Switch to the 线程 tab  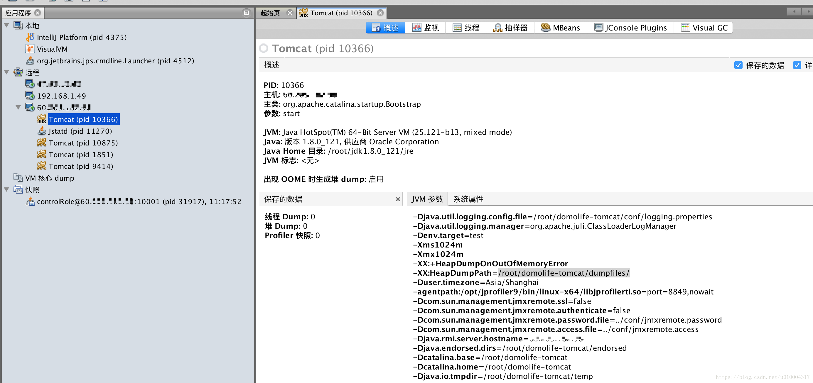(x=466, y=28)
